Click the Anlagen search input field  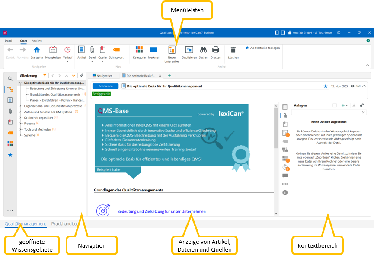[x=325, y=112]
